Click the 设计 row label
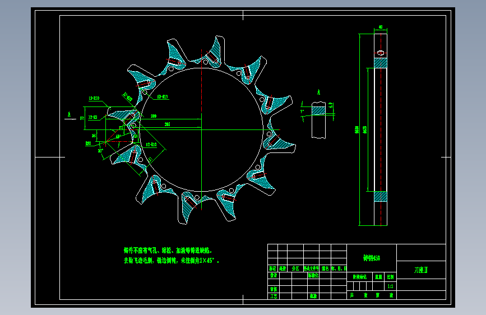This screenshot has height=315, width=486. pos(274,275)
